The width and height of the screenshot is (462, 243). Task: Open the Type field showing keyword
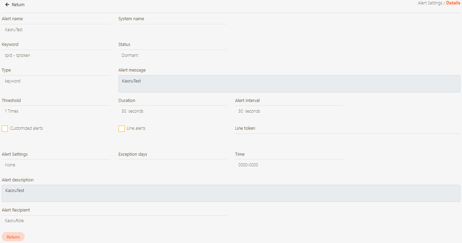56,81
